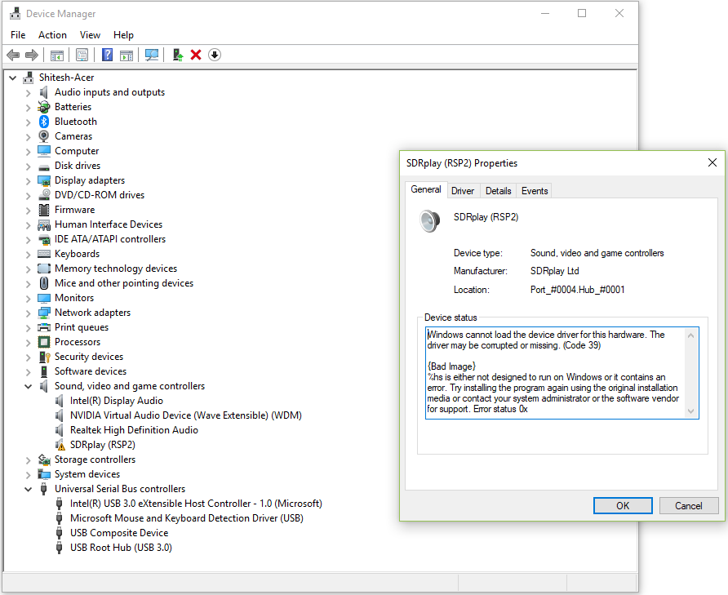Click Update device driver toolbar icon
The width and height of the screenshot is (728, 595).
[177, 56]
